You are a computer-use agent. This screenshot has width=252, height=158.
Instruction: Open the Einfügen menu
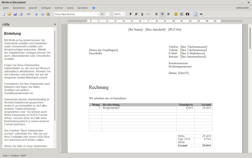(46, 8)
